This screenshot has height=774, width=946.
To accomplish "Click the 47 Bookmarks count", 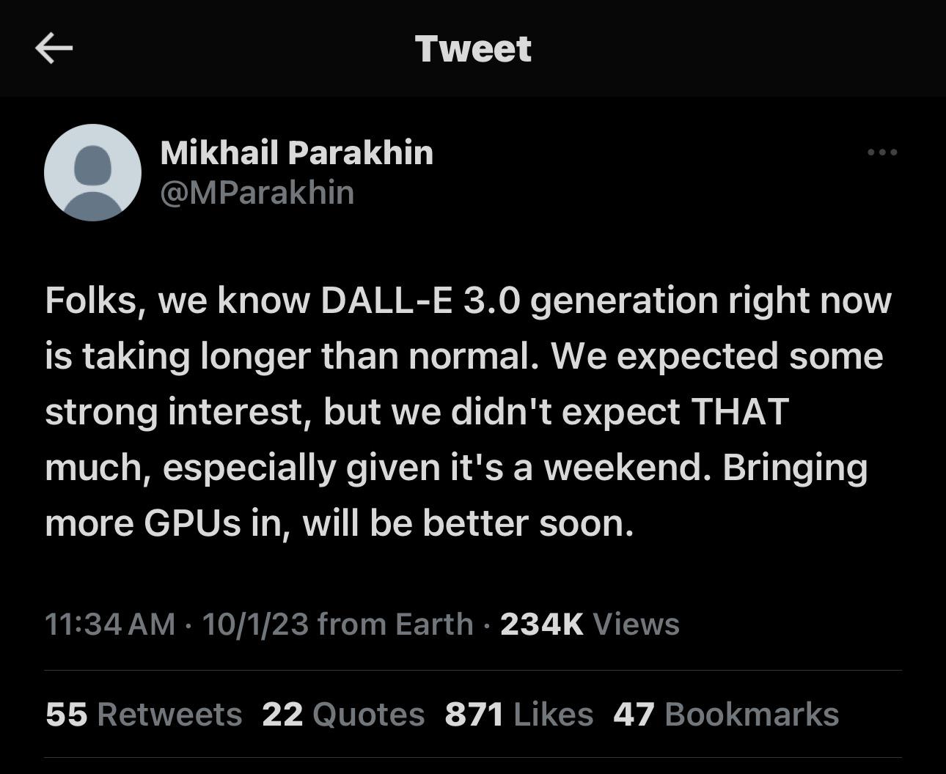I will pos(725,714).
